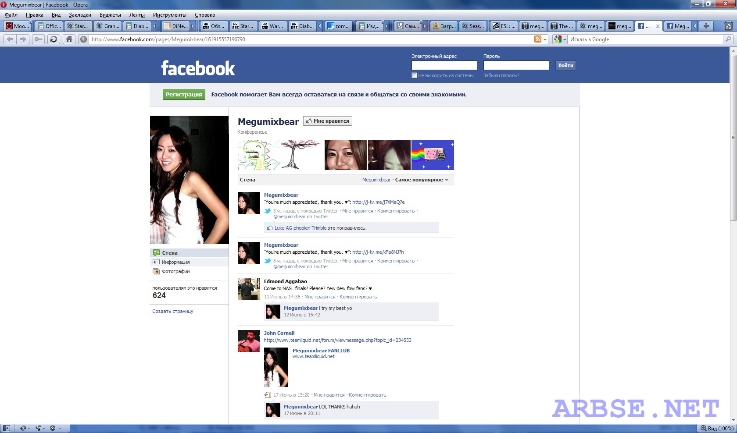This screenshot has height=433, width=737.
Task: Open the http://j-tv.me/j7XMeQ?e link
Action: coord(378,202)
